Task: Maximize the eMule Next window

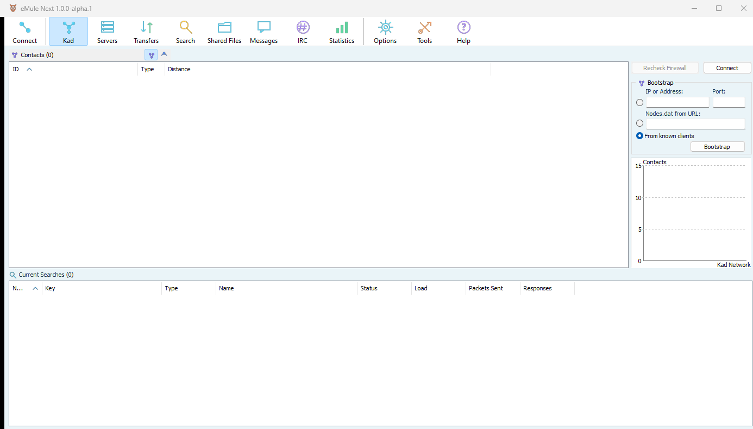Action: [719, 8]
